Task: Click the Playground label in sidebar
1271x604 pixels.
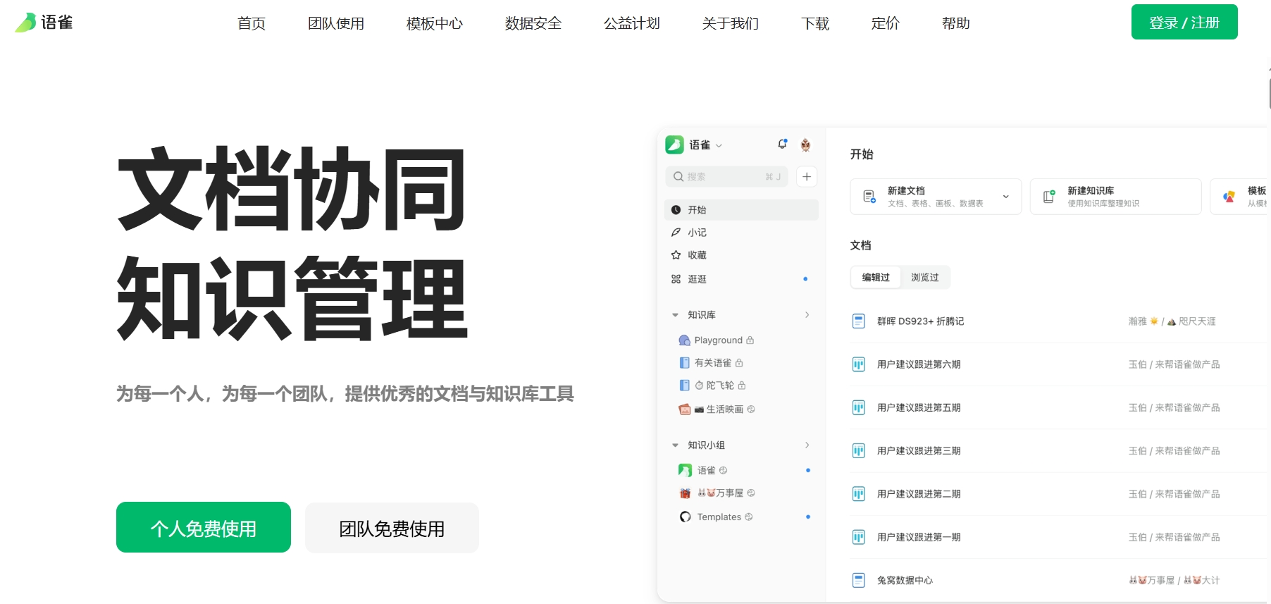Action: coord(718,340)
